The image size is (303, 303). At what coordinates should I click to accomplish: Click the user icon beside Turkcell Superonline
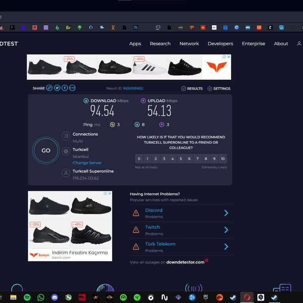tap(66, 173)
